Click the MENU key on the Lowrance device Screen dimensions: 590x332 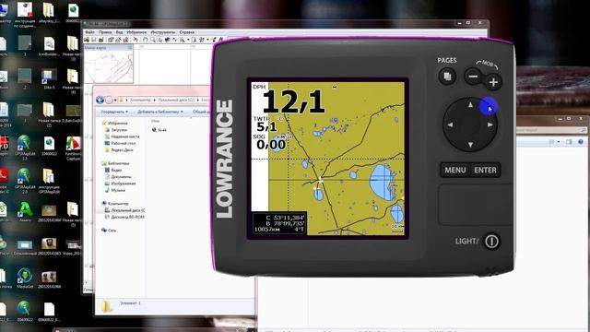point(455,170)
